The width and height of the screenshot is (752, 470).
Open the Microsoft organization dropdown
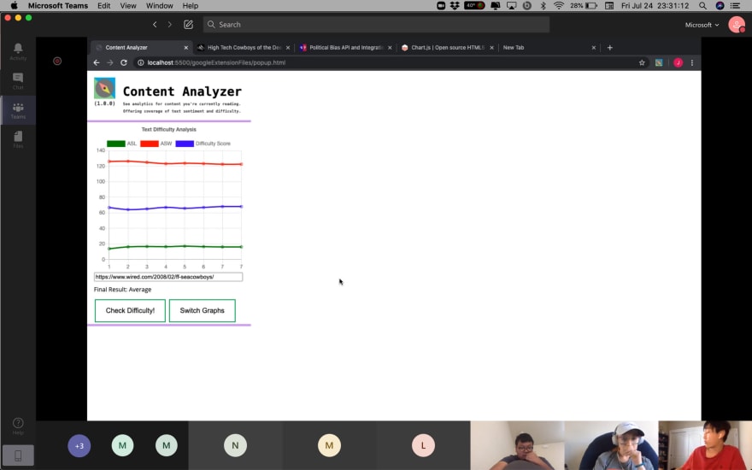(702, 25)
